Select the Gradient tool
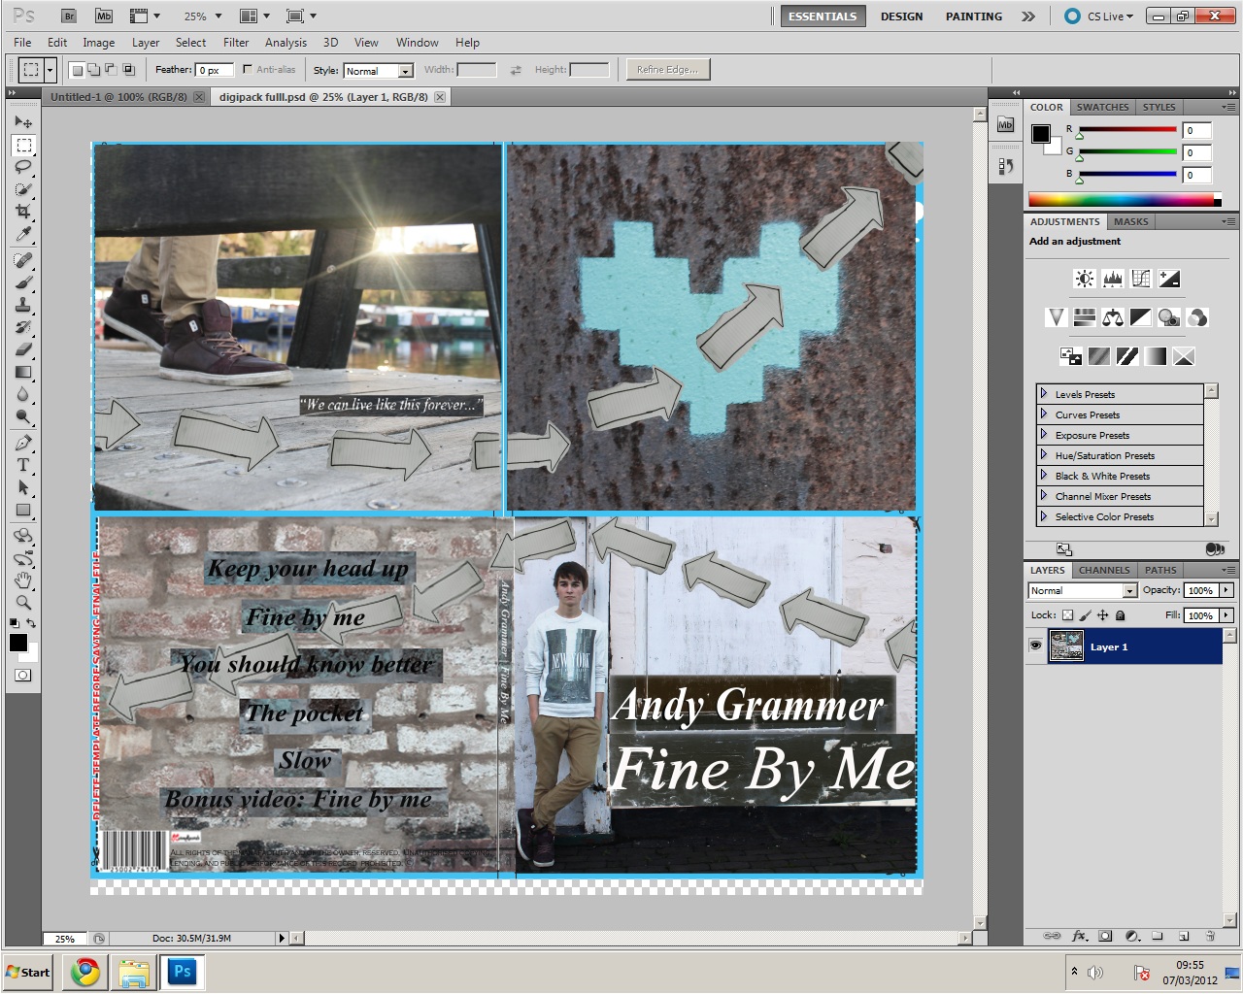This screenshot has height=994, width=1243. click(23, 372)
